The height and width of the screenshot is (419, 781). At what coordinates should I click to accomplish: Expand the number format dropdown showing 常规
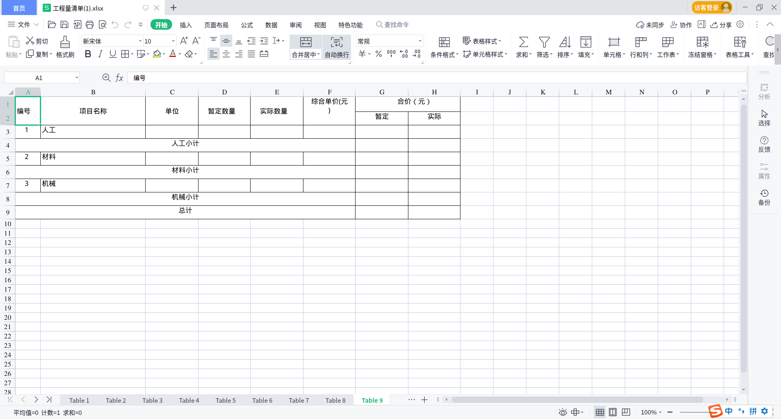(420, 41)
